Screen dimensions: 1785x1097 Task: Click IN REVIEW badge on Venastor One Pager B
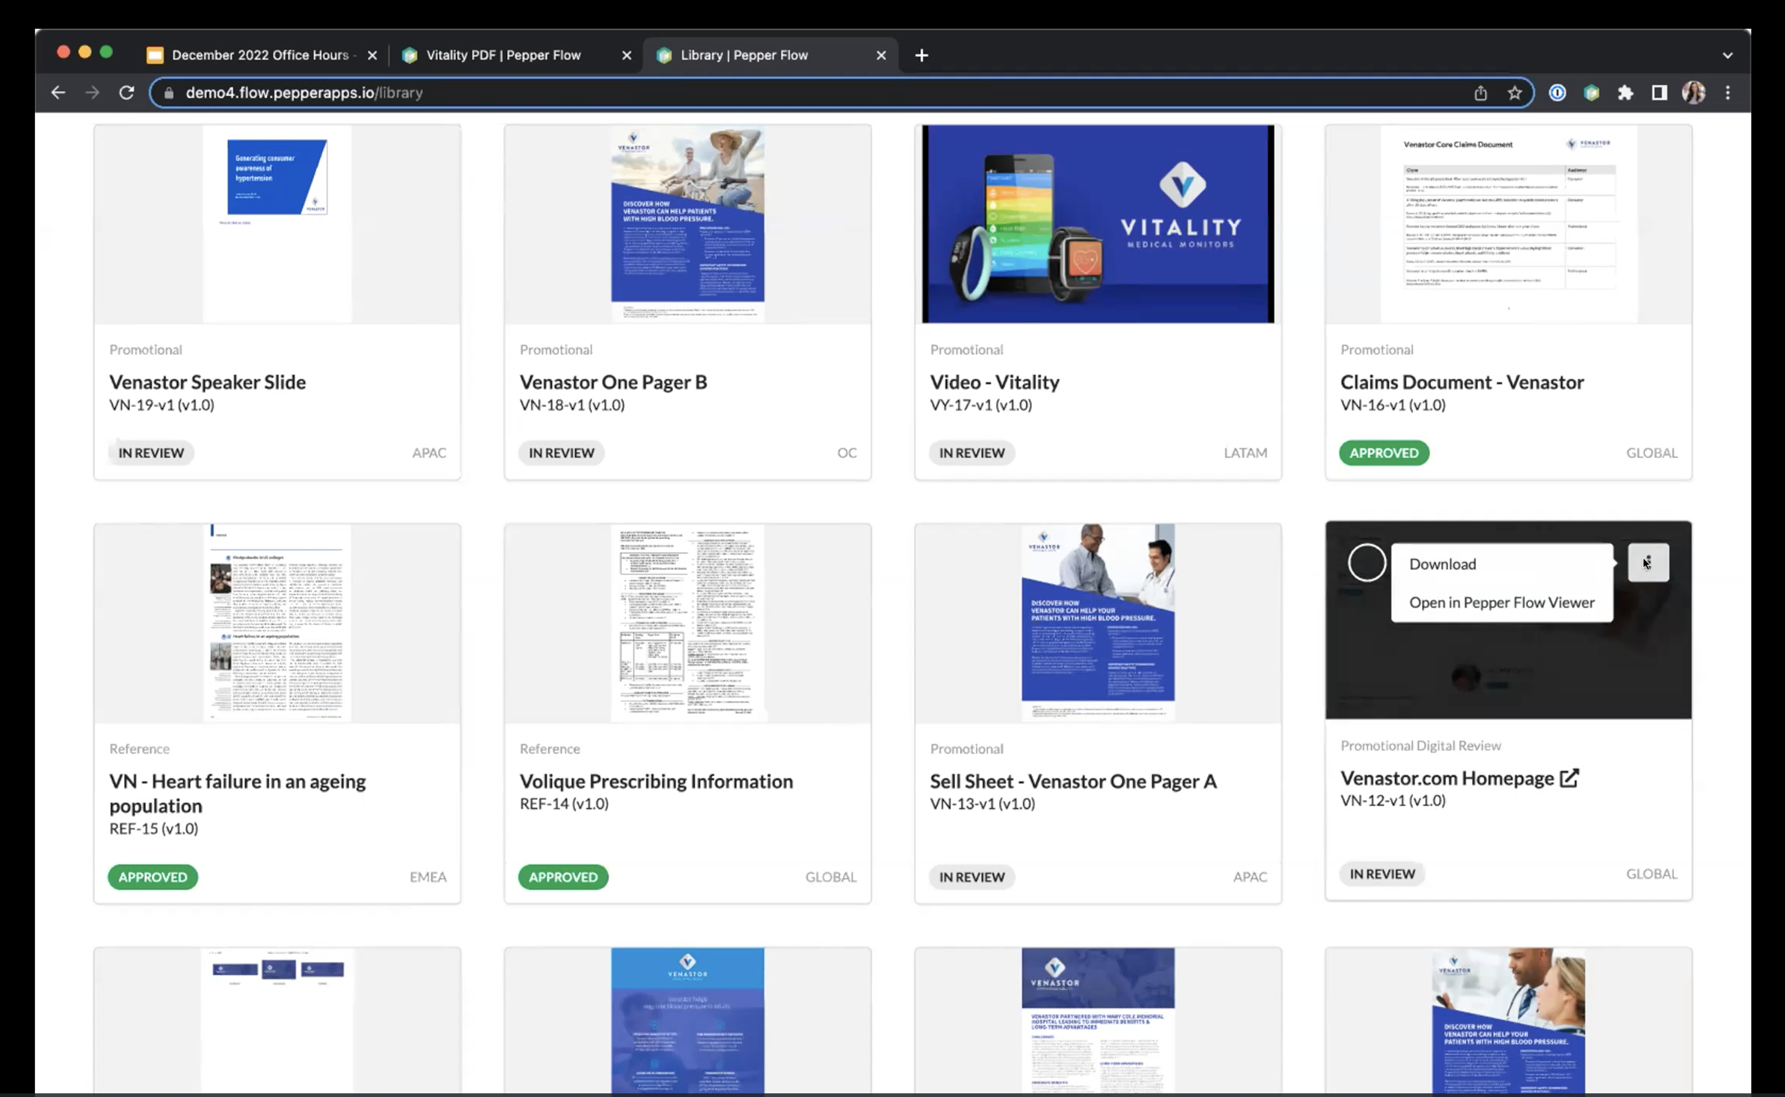click(562, 452)
